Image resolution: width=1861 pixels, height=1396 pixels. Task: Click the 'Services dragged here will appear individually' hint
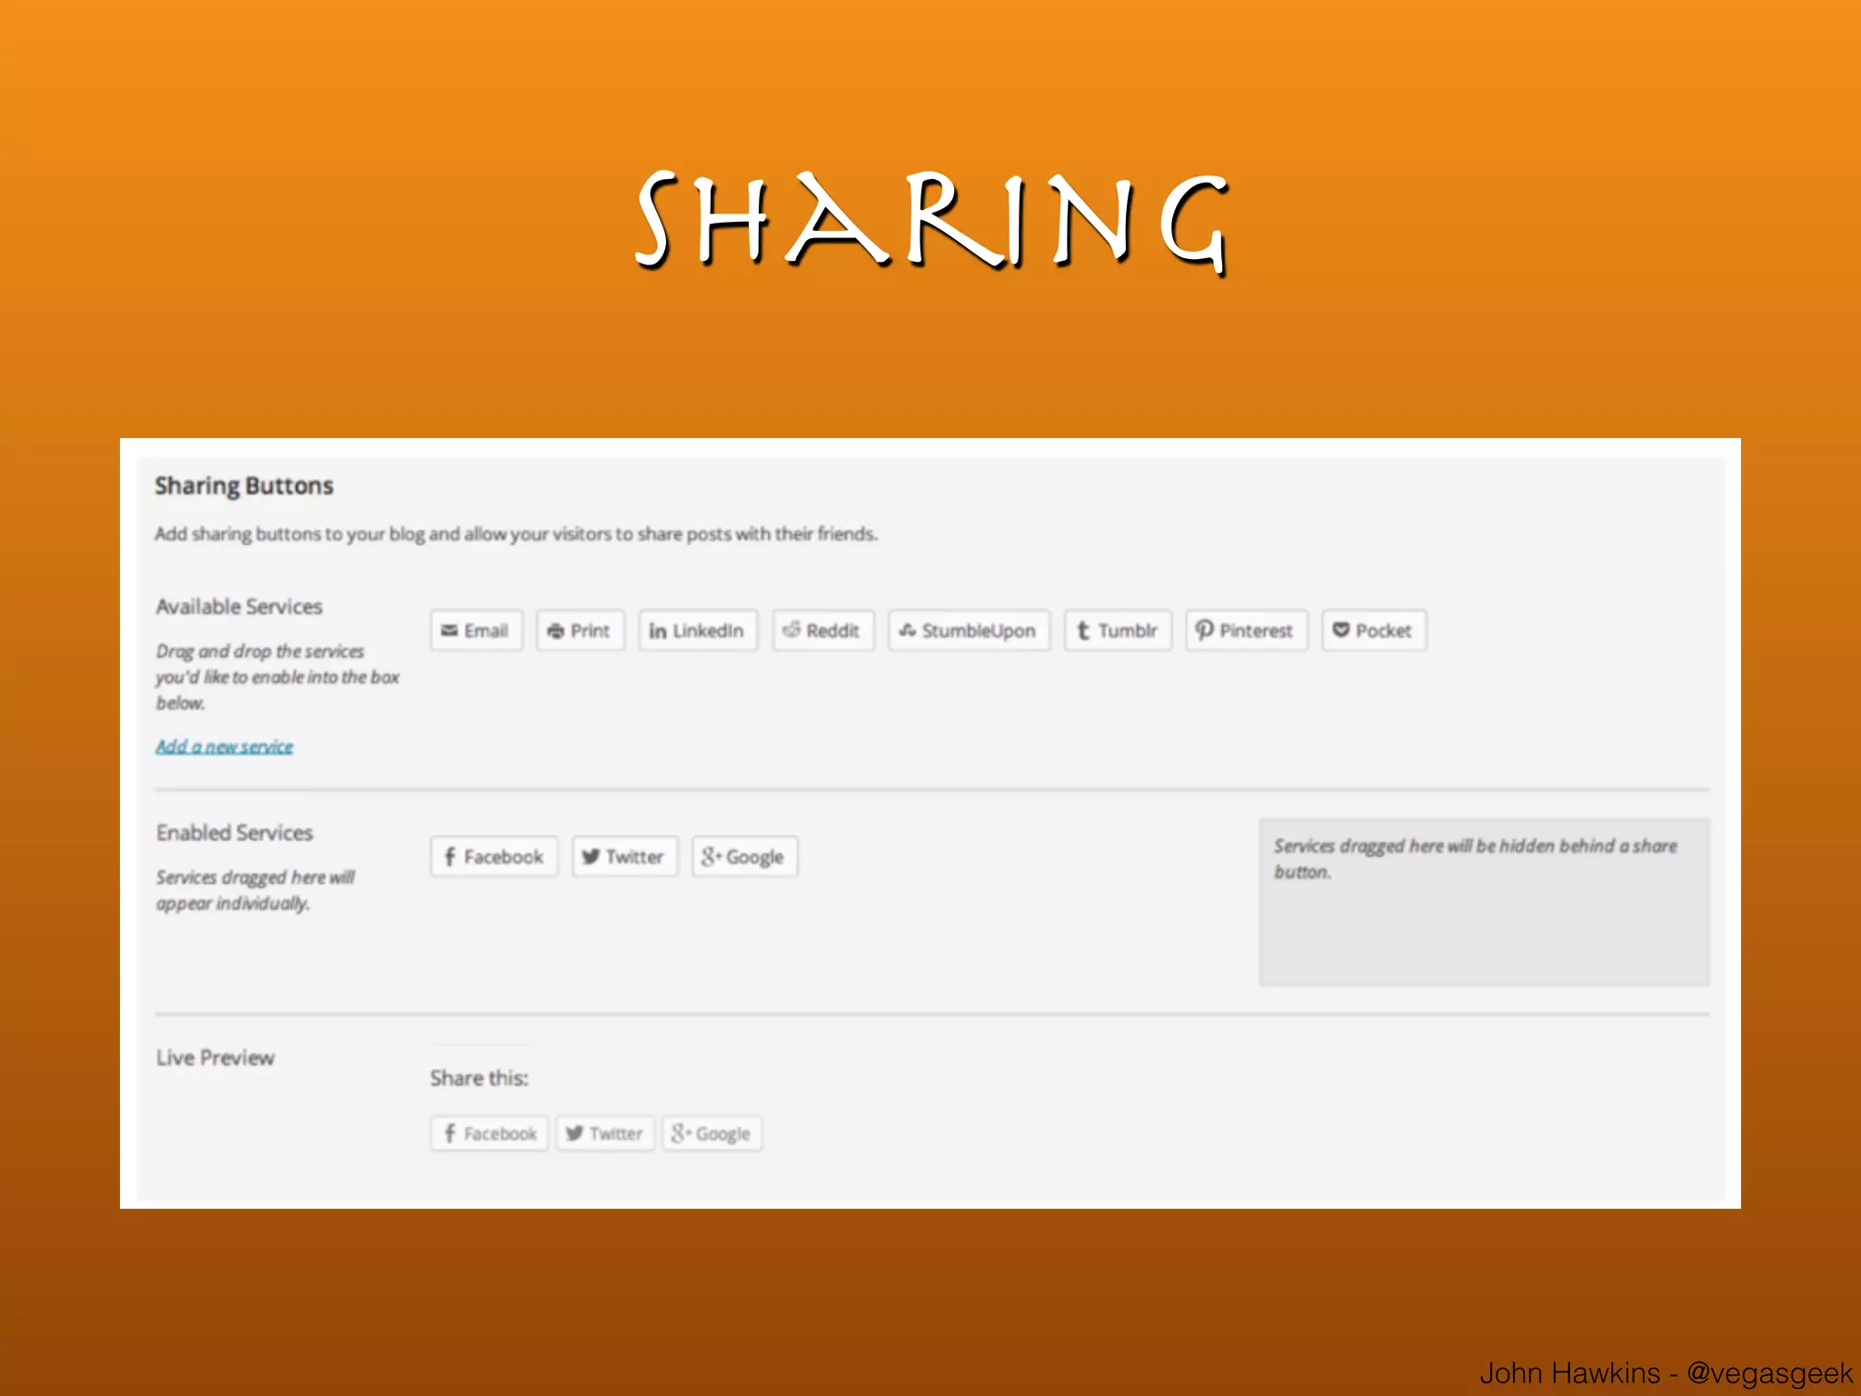click(x=255, y=890)
